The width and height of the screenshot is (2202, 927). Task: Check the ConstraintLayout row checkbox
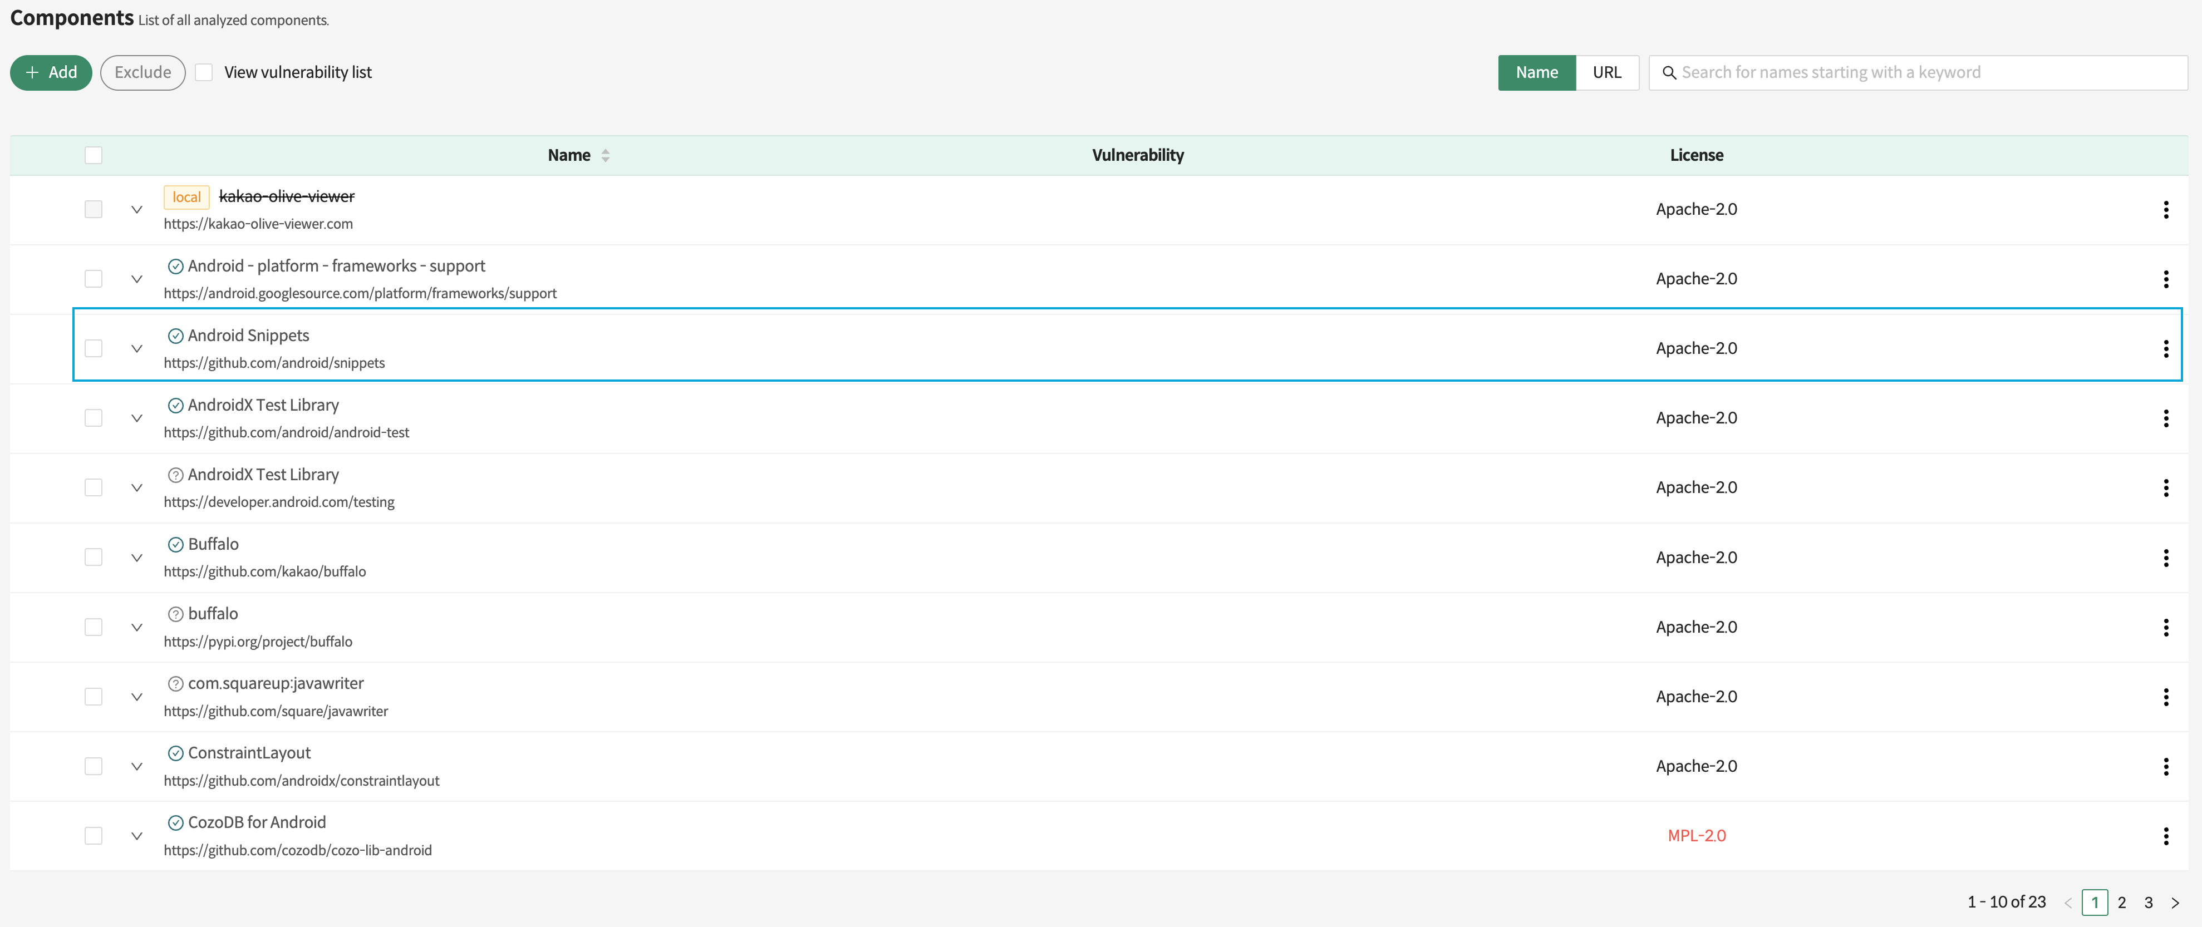point(93,766)
